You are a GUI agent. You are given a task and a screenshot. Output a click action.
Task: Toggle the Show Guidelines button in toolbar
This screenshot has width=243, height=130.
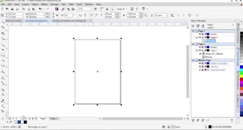pyautogui.click(x=112, y=9)
